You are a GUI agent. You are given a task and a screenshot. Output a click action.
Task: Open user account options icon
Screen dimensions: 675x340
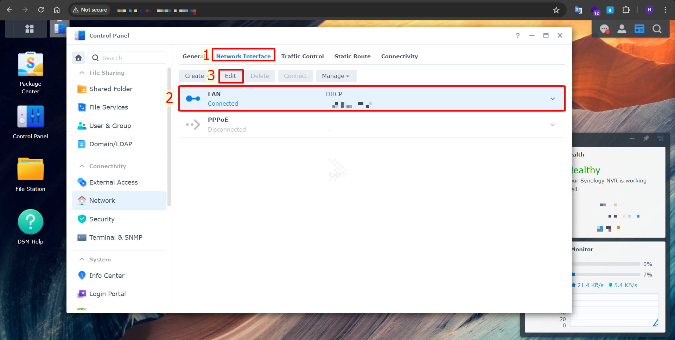pyautogui.click(x=622, y=29)
